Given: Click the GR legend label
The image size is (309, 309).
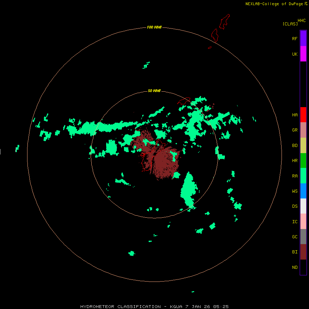Looking at the screenshot, I should (295, 130).
